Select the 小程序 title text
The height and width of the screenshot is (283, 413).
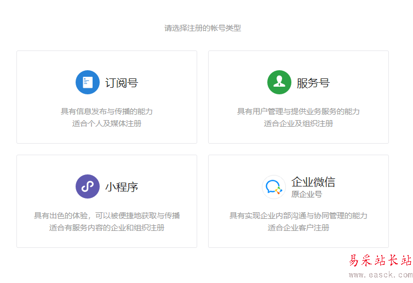click(122, 187)
